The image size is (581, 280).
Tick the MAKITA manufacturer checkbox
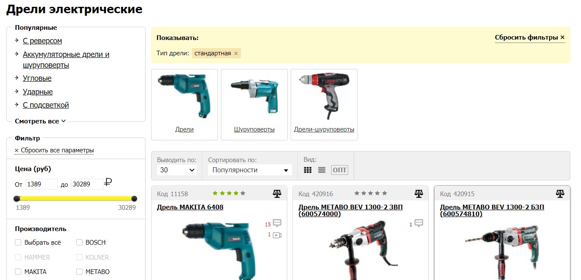pos(18,271)
